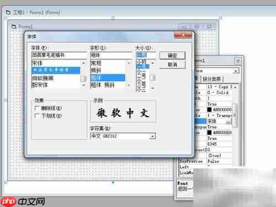Click the font list scrollbar thumb
This screenshot has height=207, width=276.
(x=83, y=78)
